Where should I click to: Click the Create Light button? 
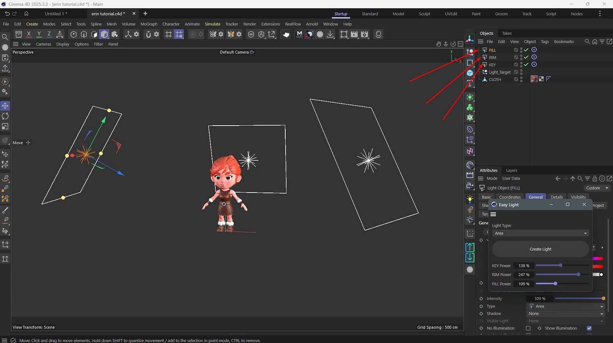(540, 249)
